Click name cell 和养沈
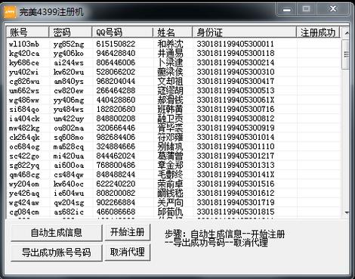This screenshot has width=355, height=279. click(x=170, y=44)
